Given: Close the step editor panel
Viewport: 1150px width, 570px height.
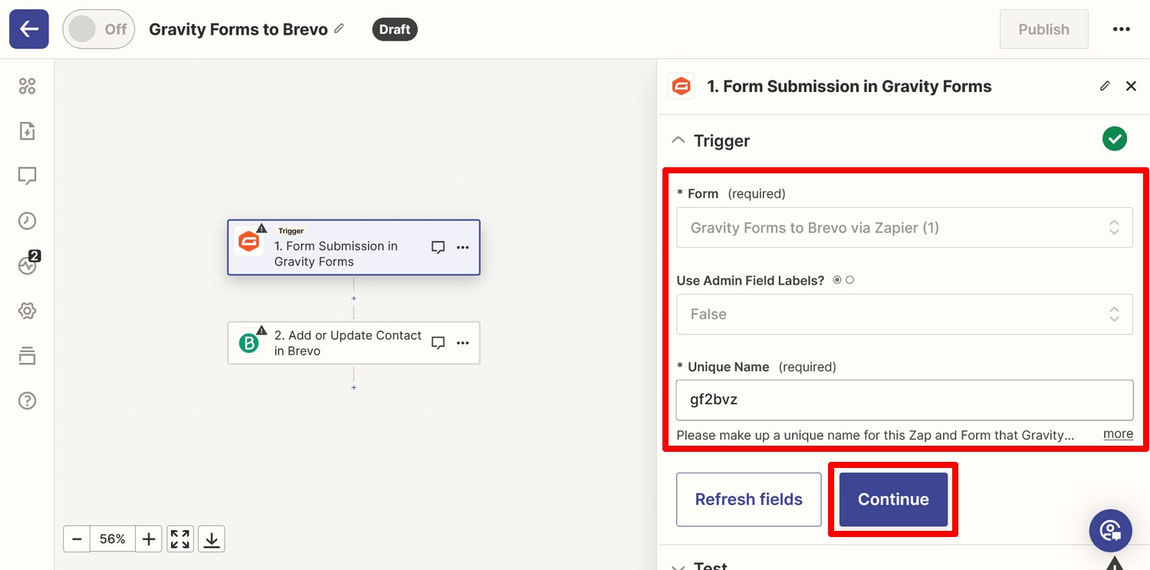Looking at the screenshot, I should (1131, 86).
